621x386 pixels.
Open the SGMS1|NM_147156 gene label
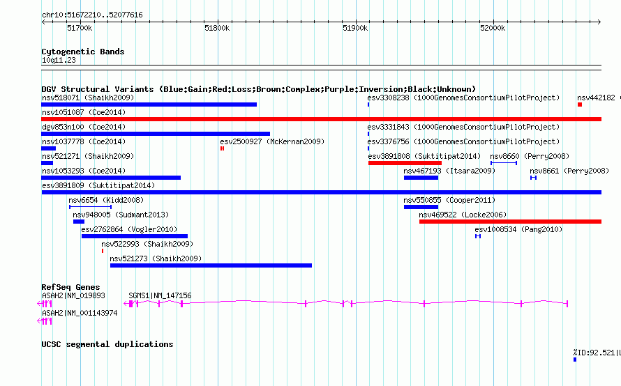click(x=160, y=295)
